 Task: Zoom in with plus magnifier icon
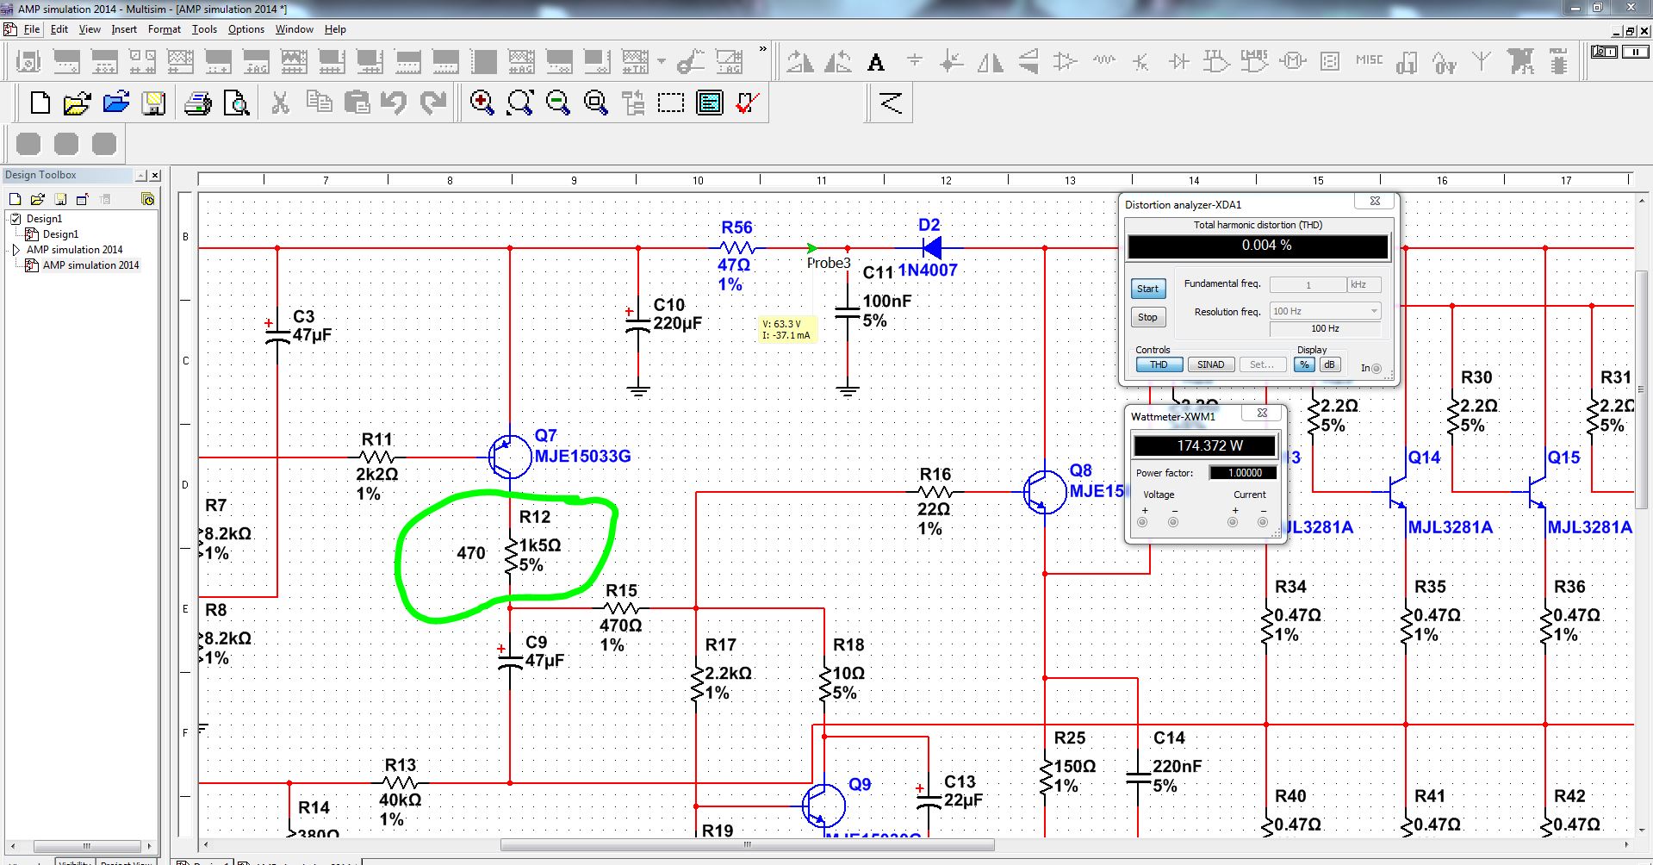click(482, 103)
